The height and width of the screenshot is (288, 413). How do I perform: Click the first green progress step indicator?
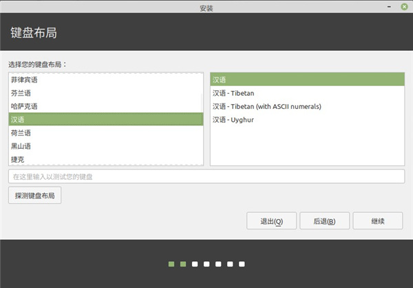click(171, 263)
